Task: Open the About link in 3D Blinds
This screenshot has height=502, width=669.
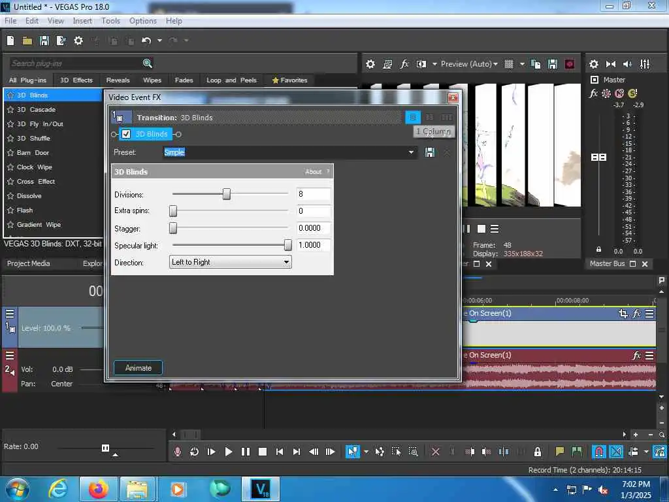Action: tap(313, 172)
